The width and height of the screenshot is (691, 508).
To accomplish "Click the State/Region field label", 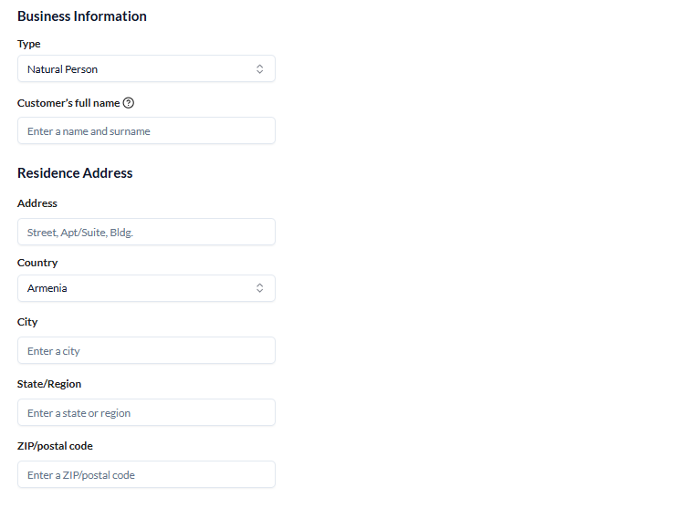I will (x=49, y=384).
